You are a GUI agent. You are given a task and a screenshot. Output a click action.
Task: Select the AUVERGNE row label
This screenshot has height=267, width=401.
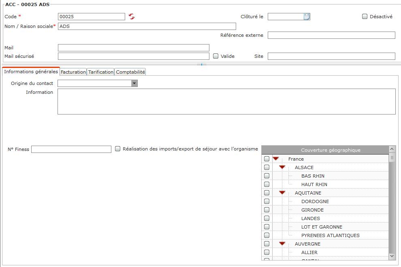click(307, 244)
